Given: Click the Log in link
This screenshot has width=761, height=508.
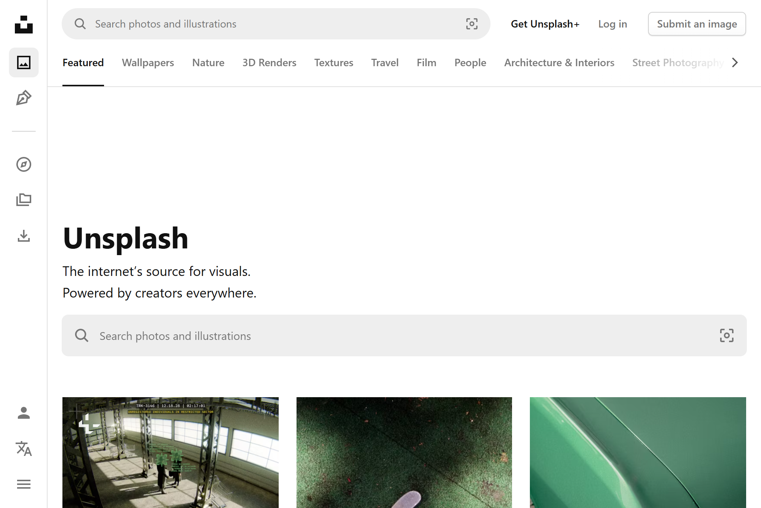Looking at the screenshot, I should pyautogui.click(x=612, y=23).
